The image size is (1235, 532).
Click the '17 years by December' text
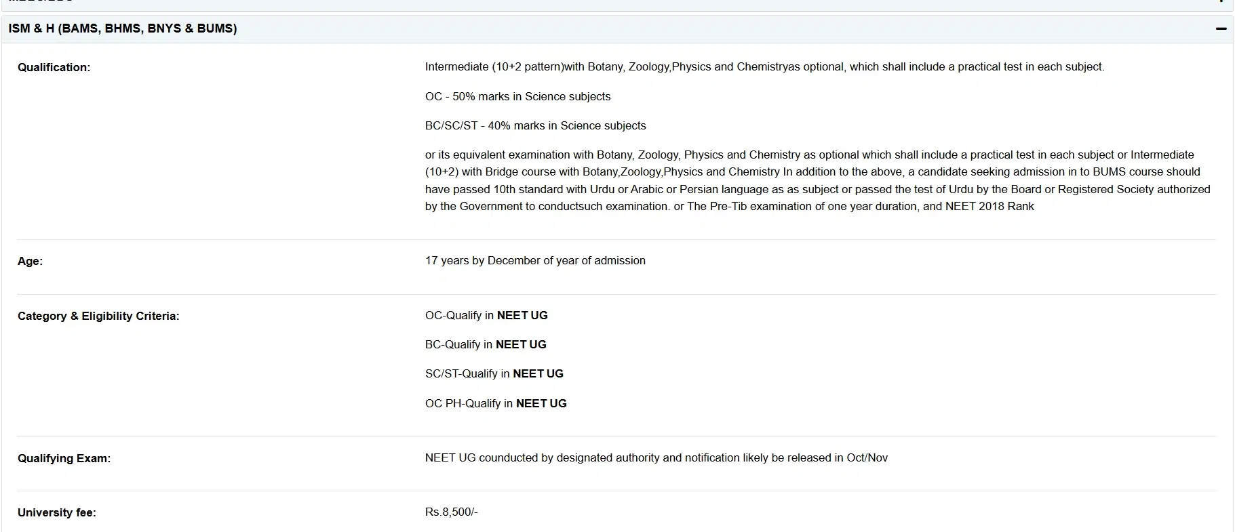click(x=535, y=260)
